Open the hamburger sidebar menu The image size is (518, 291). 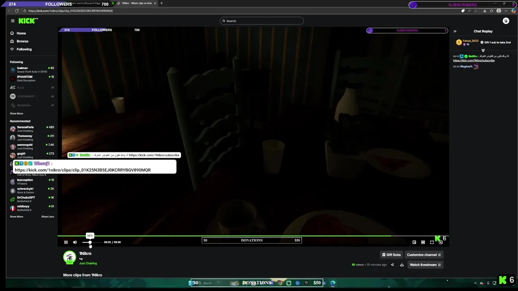[x=13, y=21]
